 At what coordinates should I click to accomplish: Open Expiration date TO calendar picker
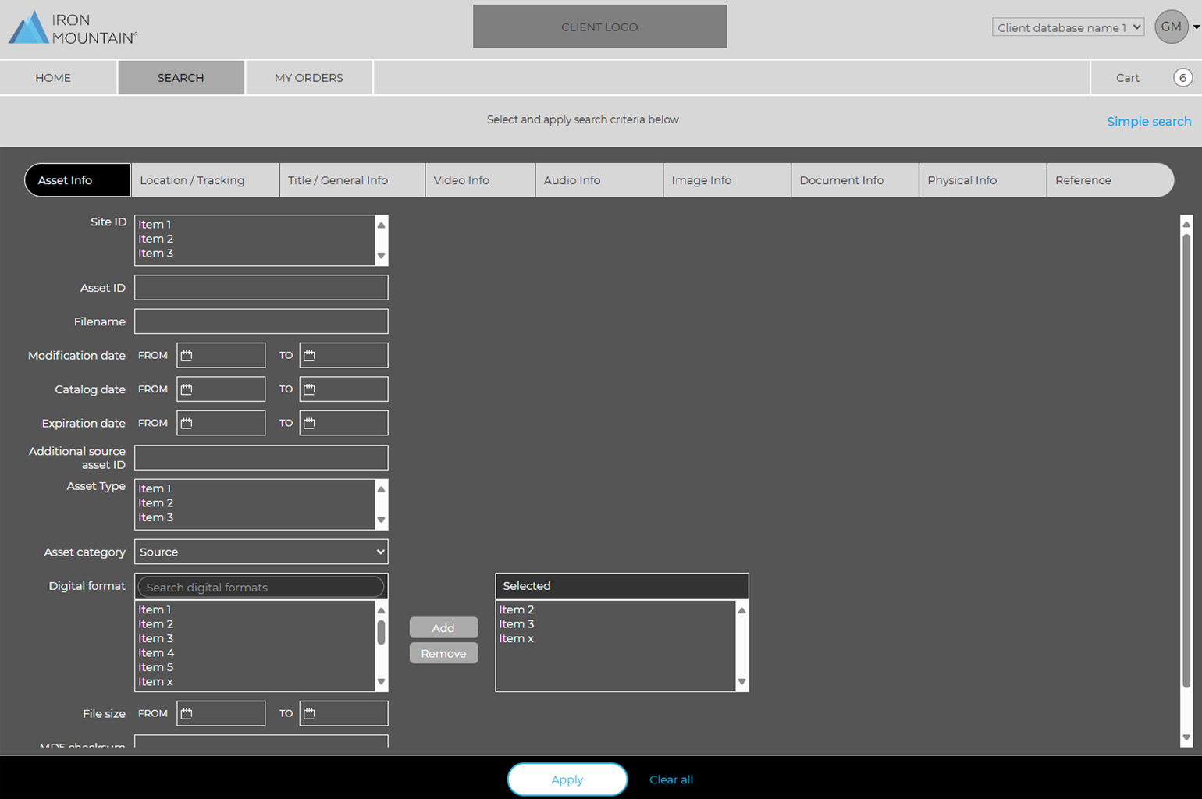(310, 423)
